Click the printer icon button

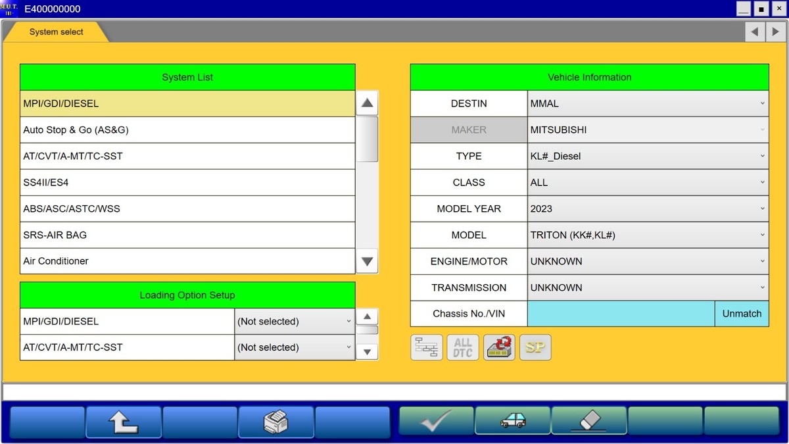[276, 422]
